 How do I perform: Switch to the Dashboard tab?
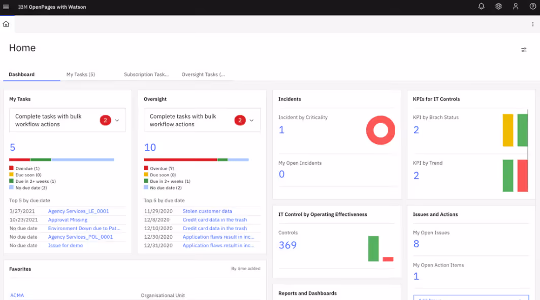[x=22, y=74]
